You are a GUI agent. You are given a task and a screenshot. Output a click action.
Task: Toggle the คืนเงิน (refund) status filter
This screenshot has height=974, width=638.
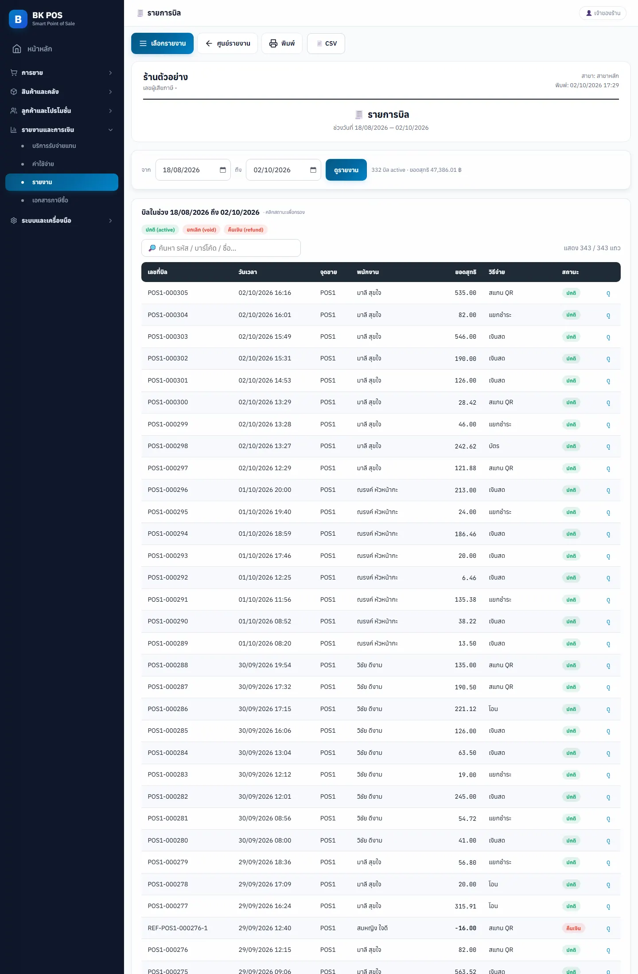246,230
